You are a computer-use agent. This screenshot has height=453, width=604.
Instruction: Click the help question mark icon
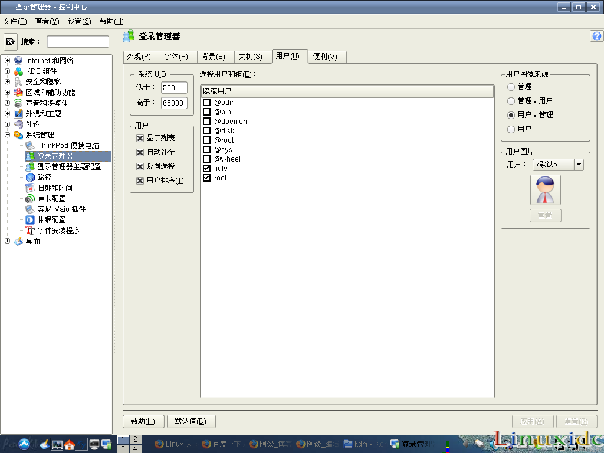pyautogui.click(x=596, y=36)
